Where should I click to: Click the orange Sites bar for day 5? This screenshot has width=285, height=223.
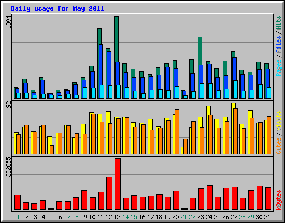click(52, 149)
